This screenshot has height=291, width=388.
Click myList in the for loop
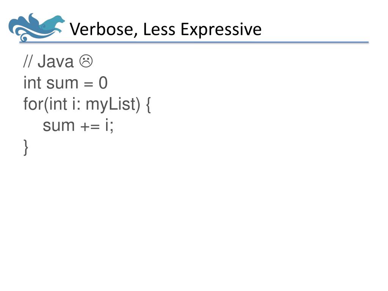(113, 105)
